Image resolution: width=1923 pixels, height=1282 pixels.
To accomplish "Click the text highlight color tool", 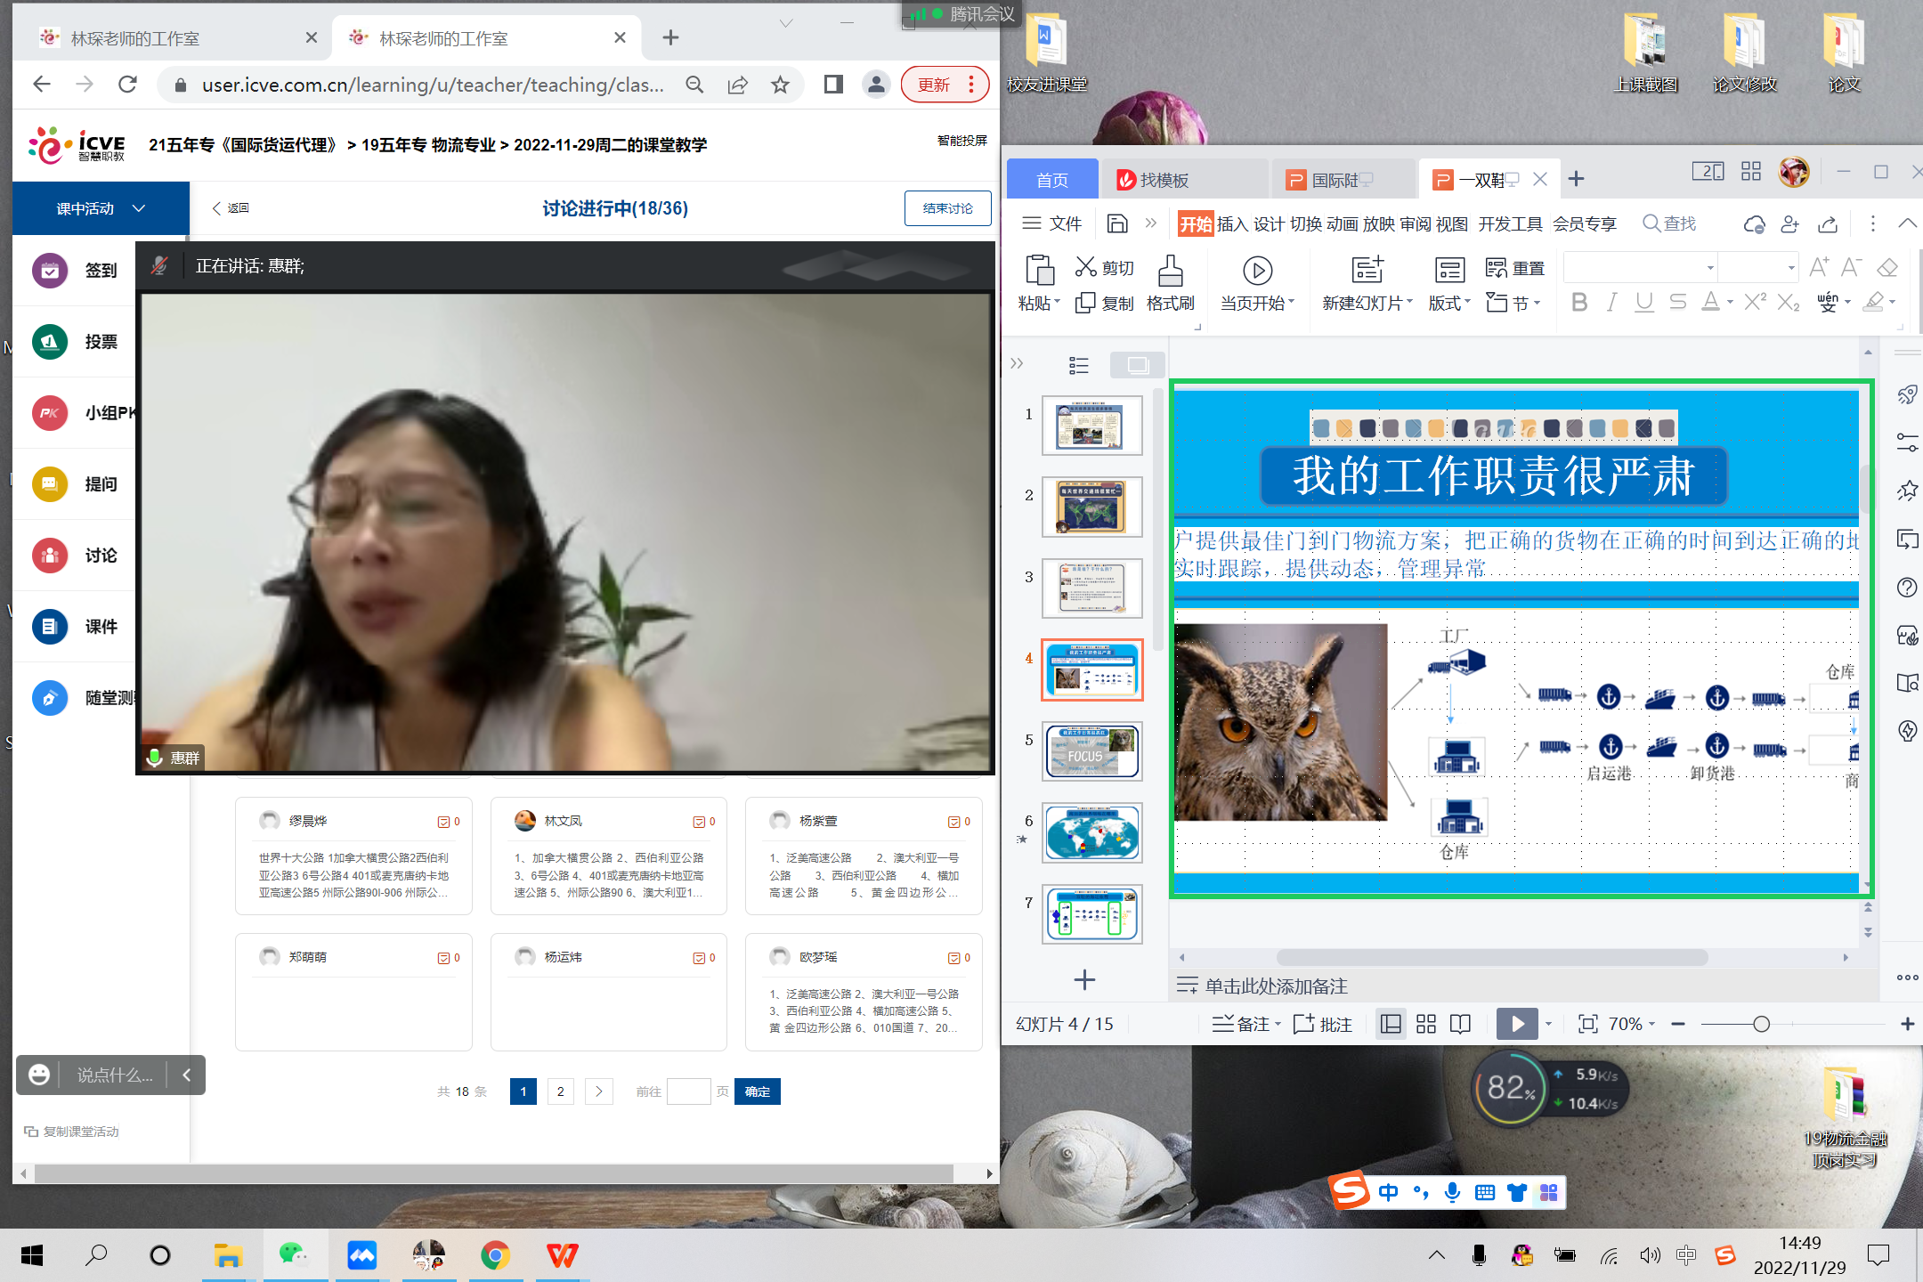I will [1873, 302].
